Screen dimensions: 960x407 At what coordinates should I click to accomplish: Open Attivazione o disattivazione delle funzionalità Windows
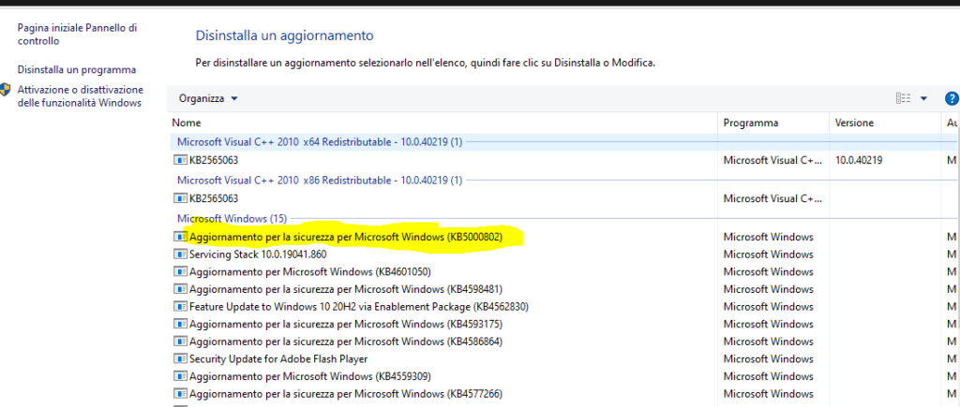click(81, 96)
